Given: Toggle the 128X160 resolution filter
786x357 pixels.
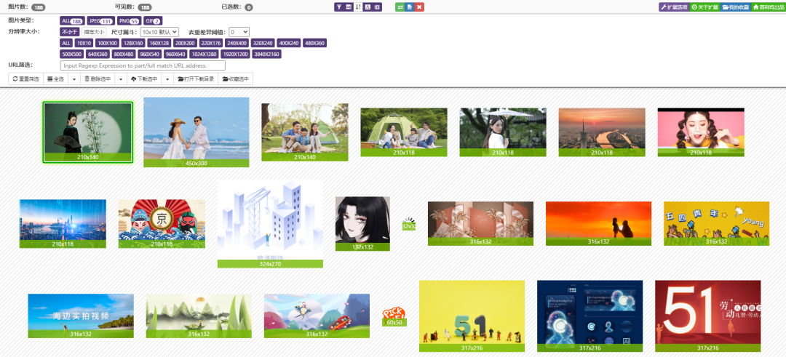Looking at the screenshot, I should click(133, 43).
